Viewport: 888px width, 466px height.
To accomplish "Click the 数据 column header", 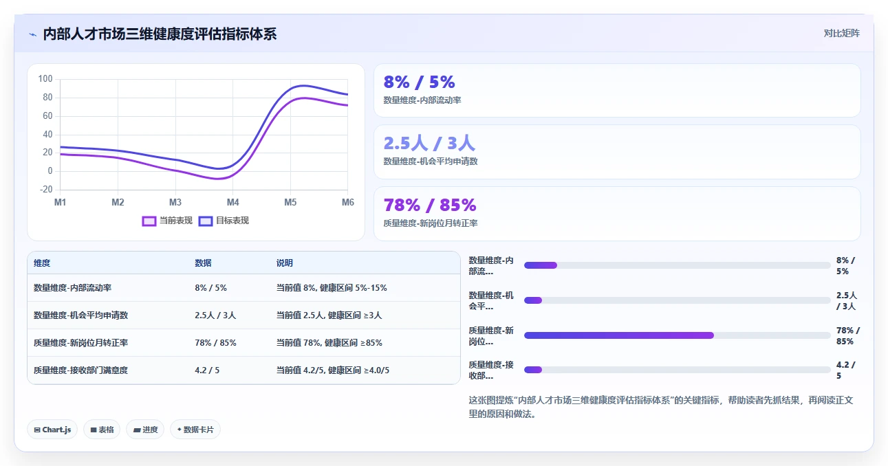I will coord(204,263).
